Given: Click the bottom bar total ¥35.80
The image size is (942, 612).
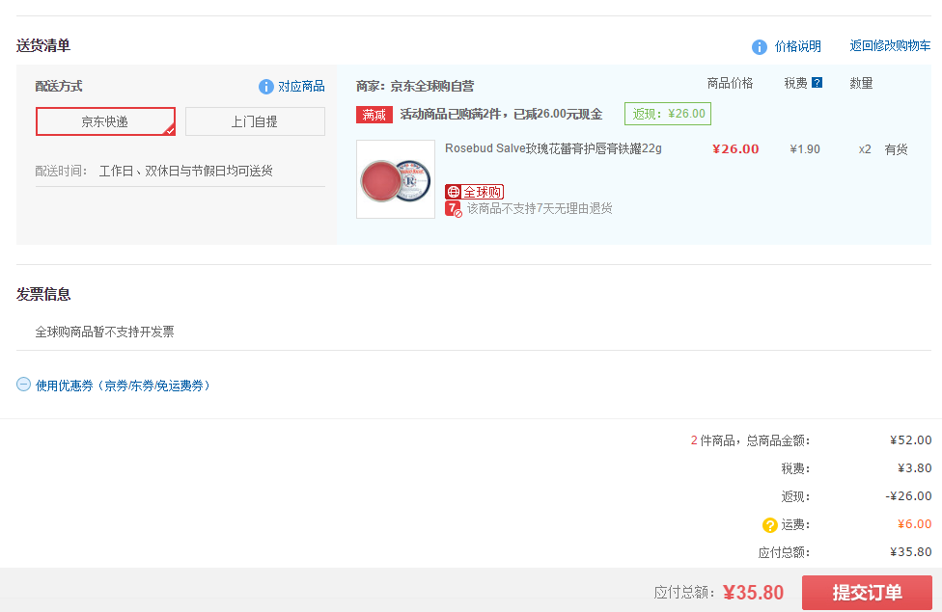Looking at the screenshot, I should (x=754, y=593).
